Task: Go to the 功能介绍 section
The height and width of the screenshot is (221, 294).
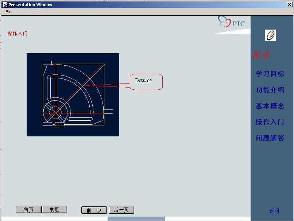Action: (270, 90)
